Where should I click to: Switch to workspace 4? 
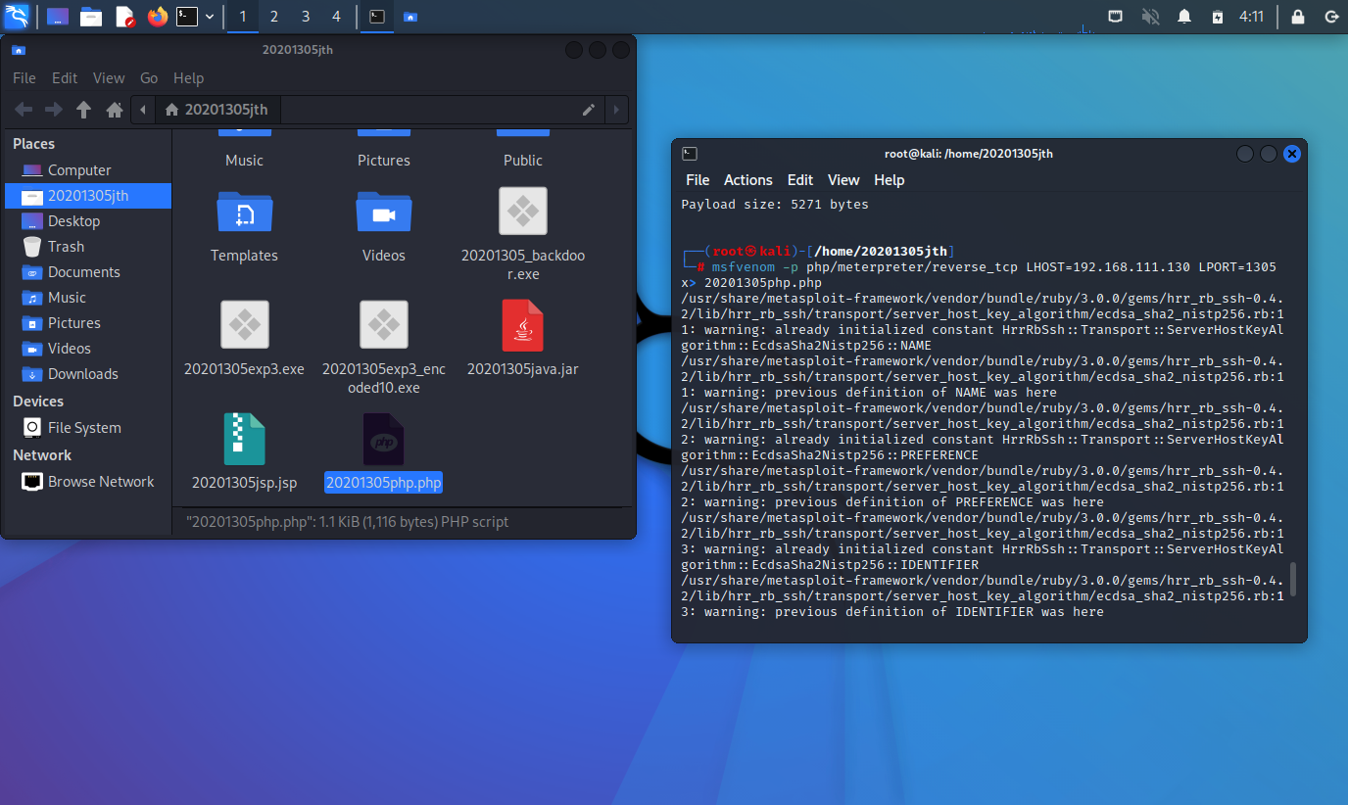(x=337, y=17)
